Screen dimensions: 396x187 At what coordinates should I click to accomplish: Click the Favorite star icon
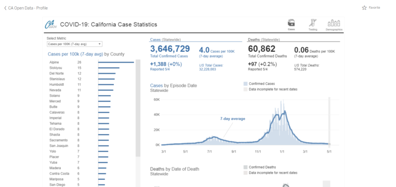[x=364, y=8]
